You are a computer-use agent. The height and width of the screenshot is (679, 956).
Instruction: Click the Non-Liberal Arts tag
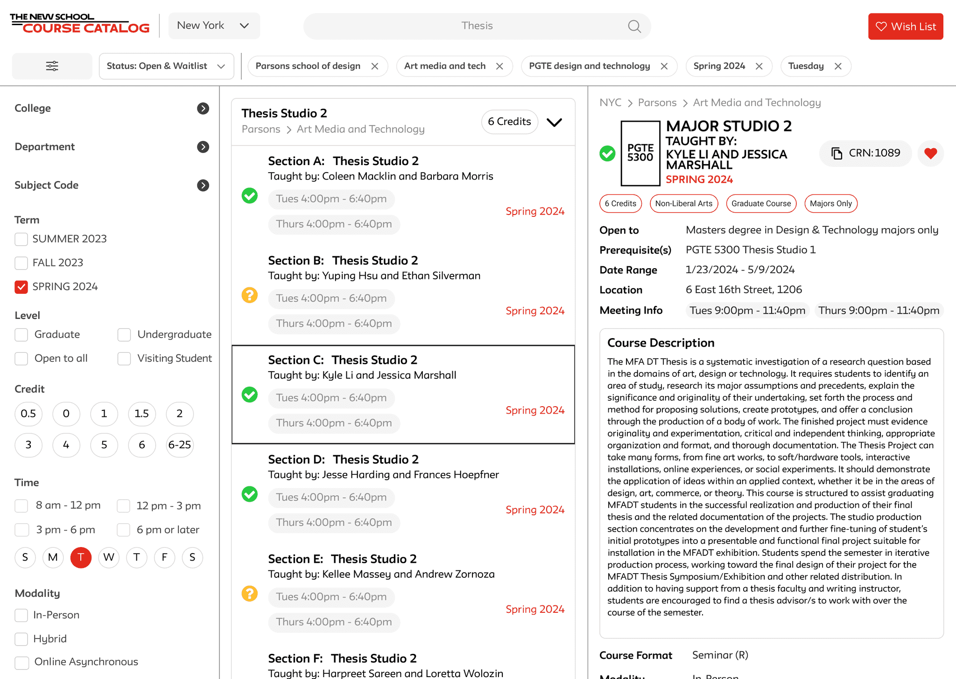point(684,204)
